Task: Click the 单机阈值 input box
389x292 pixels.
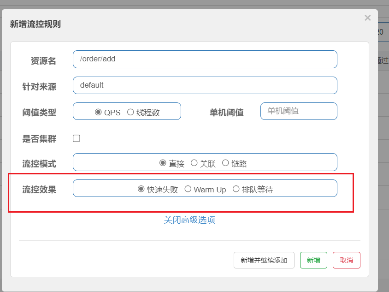Action: (x=298, y=111)
